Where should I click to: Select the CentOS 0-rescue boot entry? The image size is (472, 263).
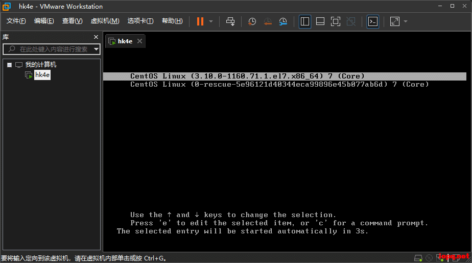tap(279, 85)
